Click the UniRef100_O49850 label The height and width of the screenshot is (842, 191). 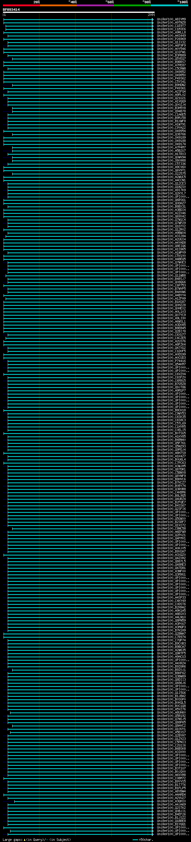(x=171, y=75)
